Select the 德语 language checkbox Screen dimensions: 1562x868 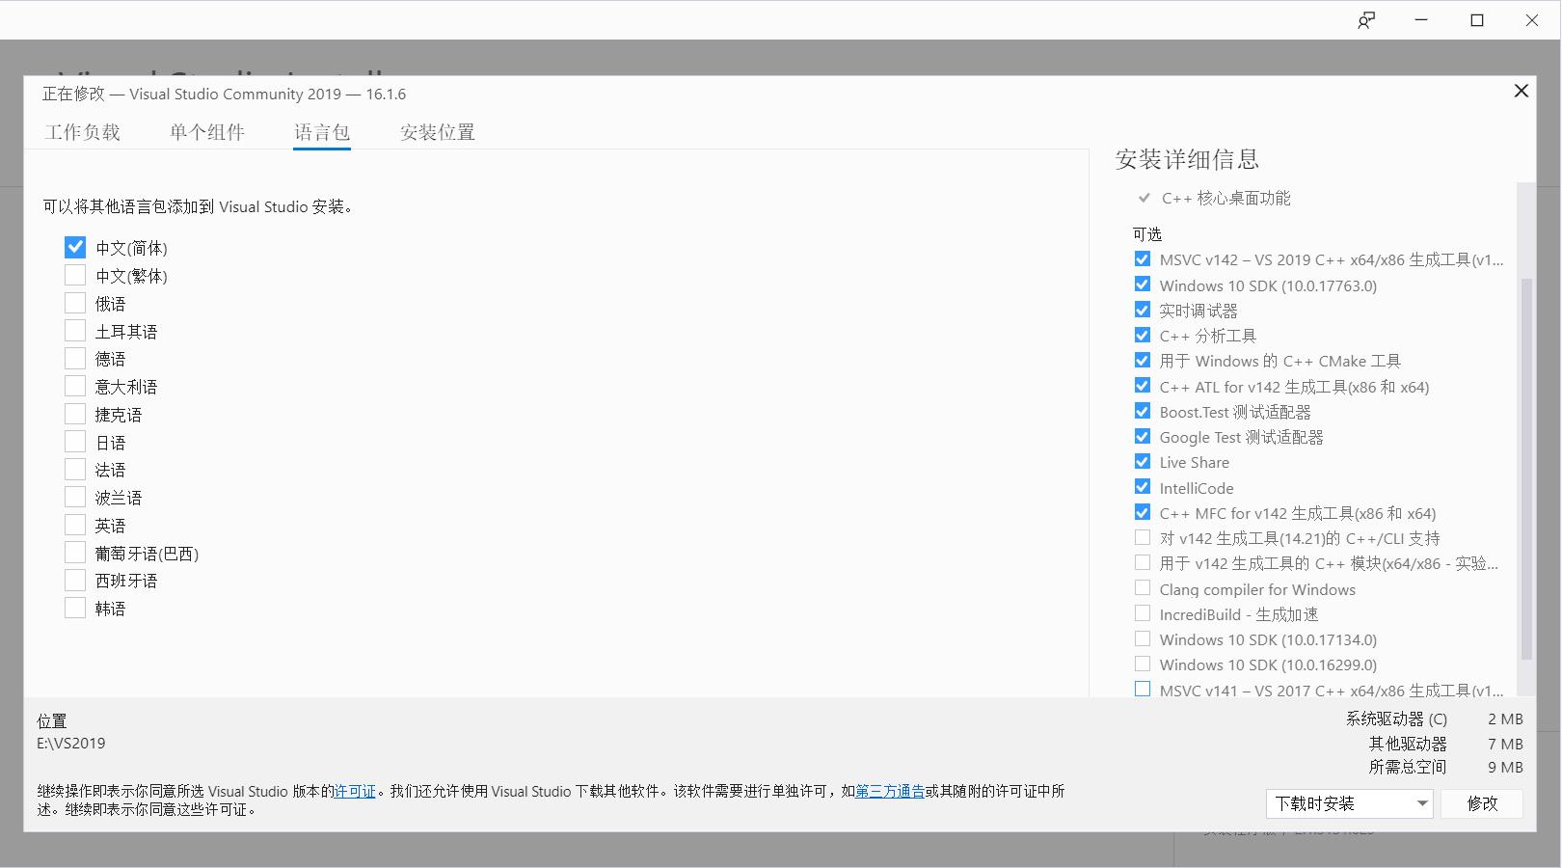[75, 359]
